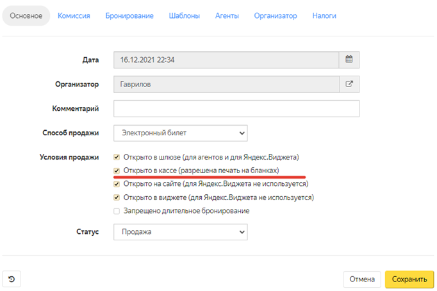Viewport: 437px width, 291px height.
Task: Click the Сохранить button
Action: click(409, 279)
